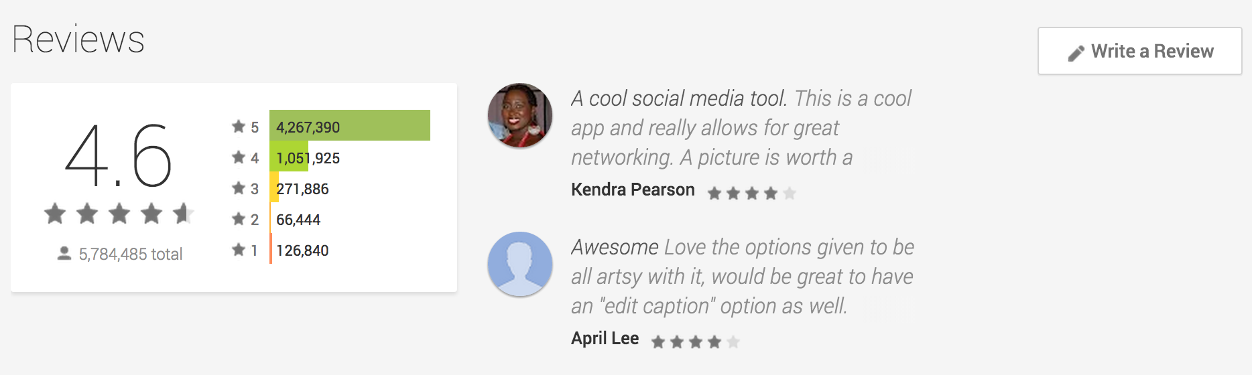
Task: Open the Kendra Pearson reviewer name link
Action: point(633,190)
